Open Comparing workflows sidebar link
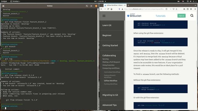 click(x=111, y=68)
